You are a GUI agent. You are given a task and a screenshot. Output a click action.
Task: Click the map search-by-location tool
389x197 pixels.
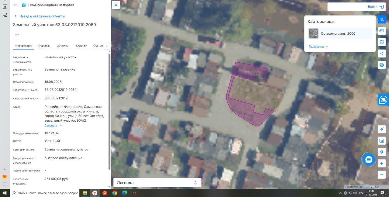pyautogui.click(x=382, y=152)
